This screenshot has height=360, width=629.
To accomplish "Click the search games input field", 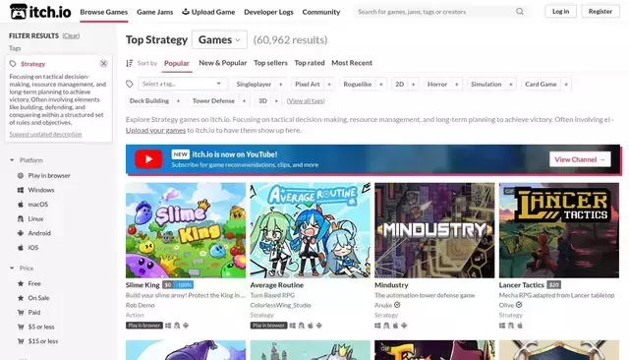I will [435, 12].
